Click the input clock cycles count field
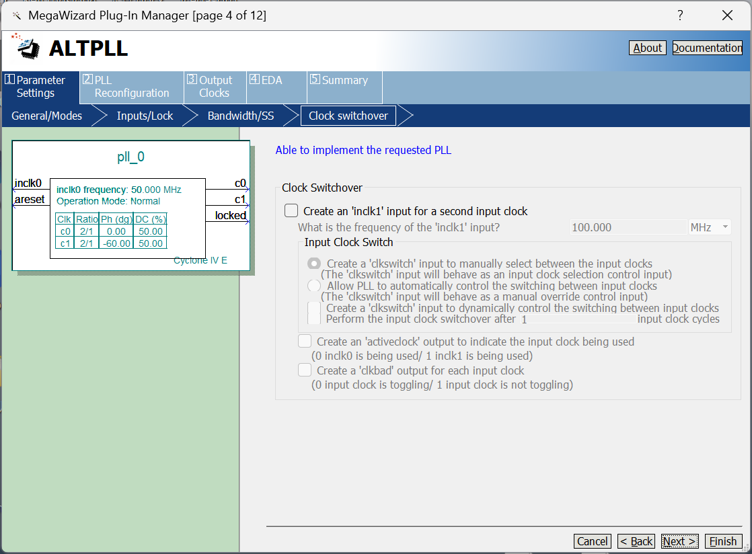Screen dimensions: 752x554 [x=578, y=319]
